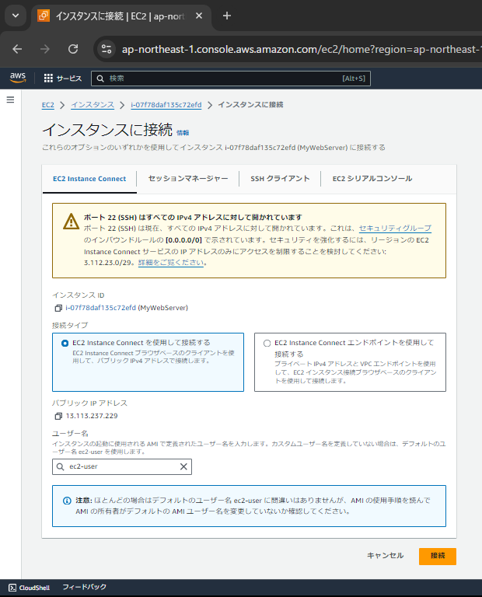Select EC2 Instance Connect エンドポイント option
Viewport: 482px width, 597px height.
click(x=351, y=362)
